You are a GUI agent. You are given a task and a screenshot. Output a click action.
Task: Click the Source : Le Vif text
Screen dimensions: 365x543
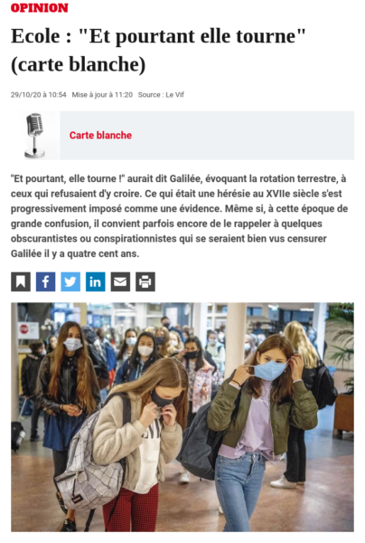(161, 94)
